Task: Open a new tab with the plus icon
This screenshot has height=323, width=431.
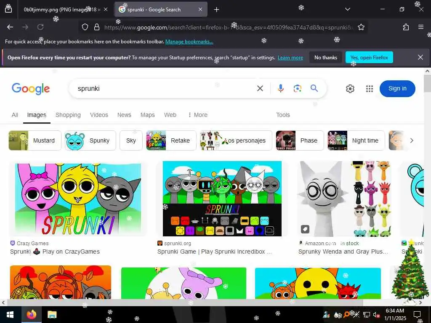Action: pyautogui.click(x=217, y=10)
